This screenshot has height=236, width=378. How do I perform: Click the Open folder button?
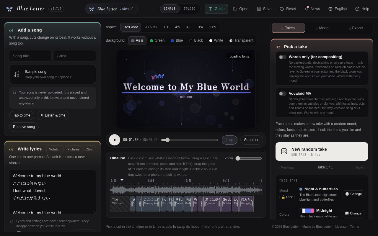tap(240, 9)
